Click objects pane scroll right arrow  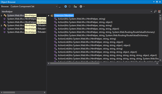coord(45,92)
